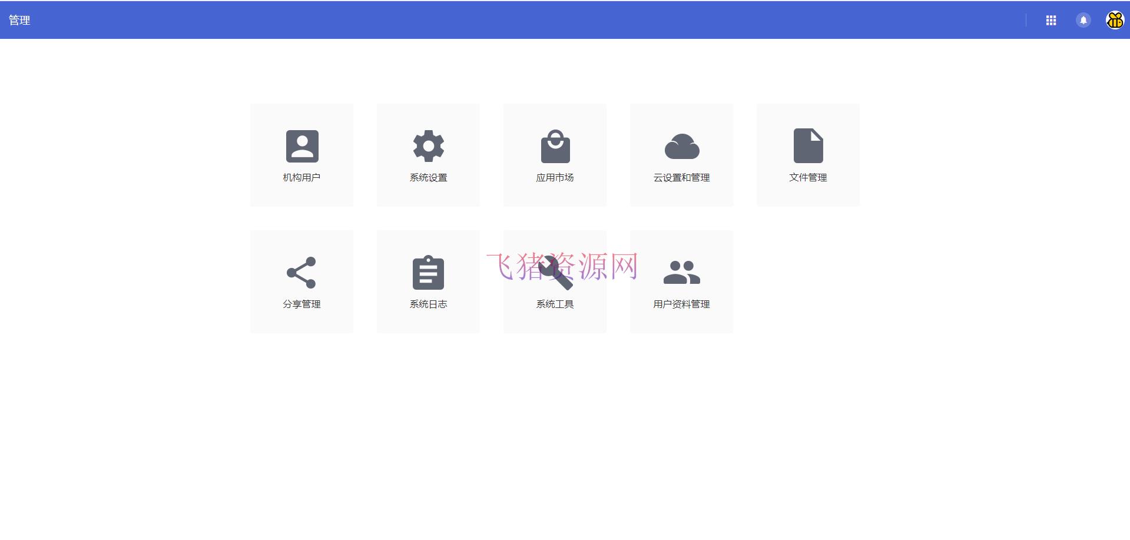Click the 管理 title in the header
Viewport: 1130px width, 540px height.
click(19, 20)
